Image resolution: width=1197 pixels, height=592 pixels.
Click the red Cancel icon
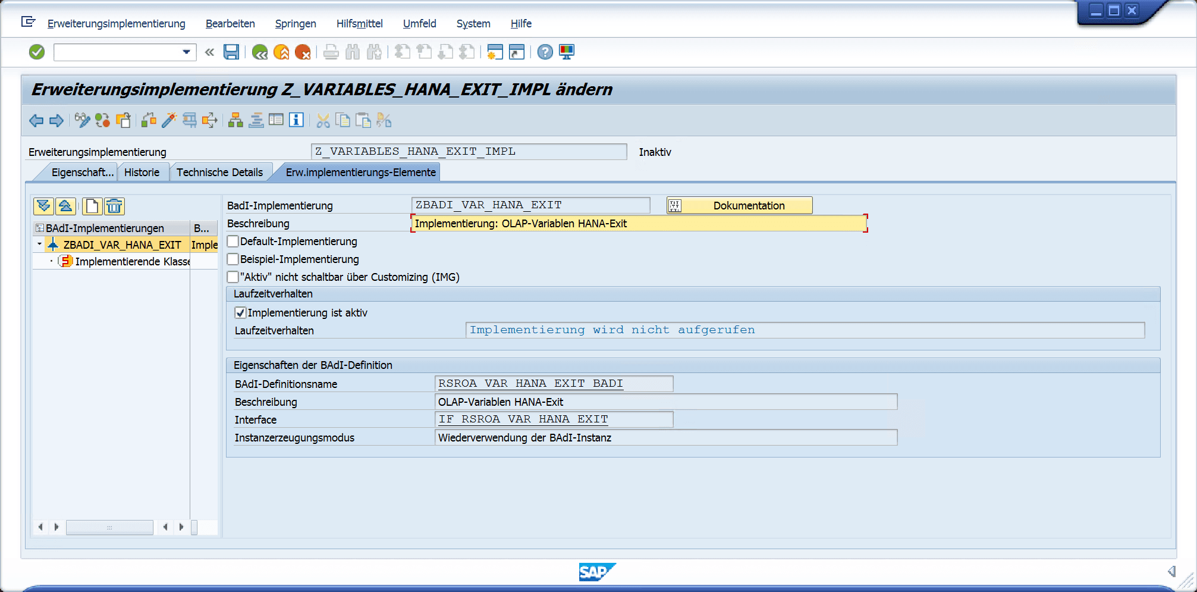click(x=303, y=52)
